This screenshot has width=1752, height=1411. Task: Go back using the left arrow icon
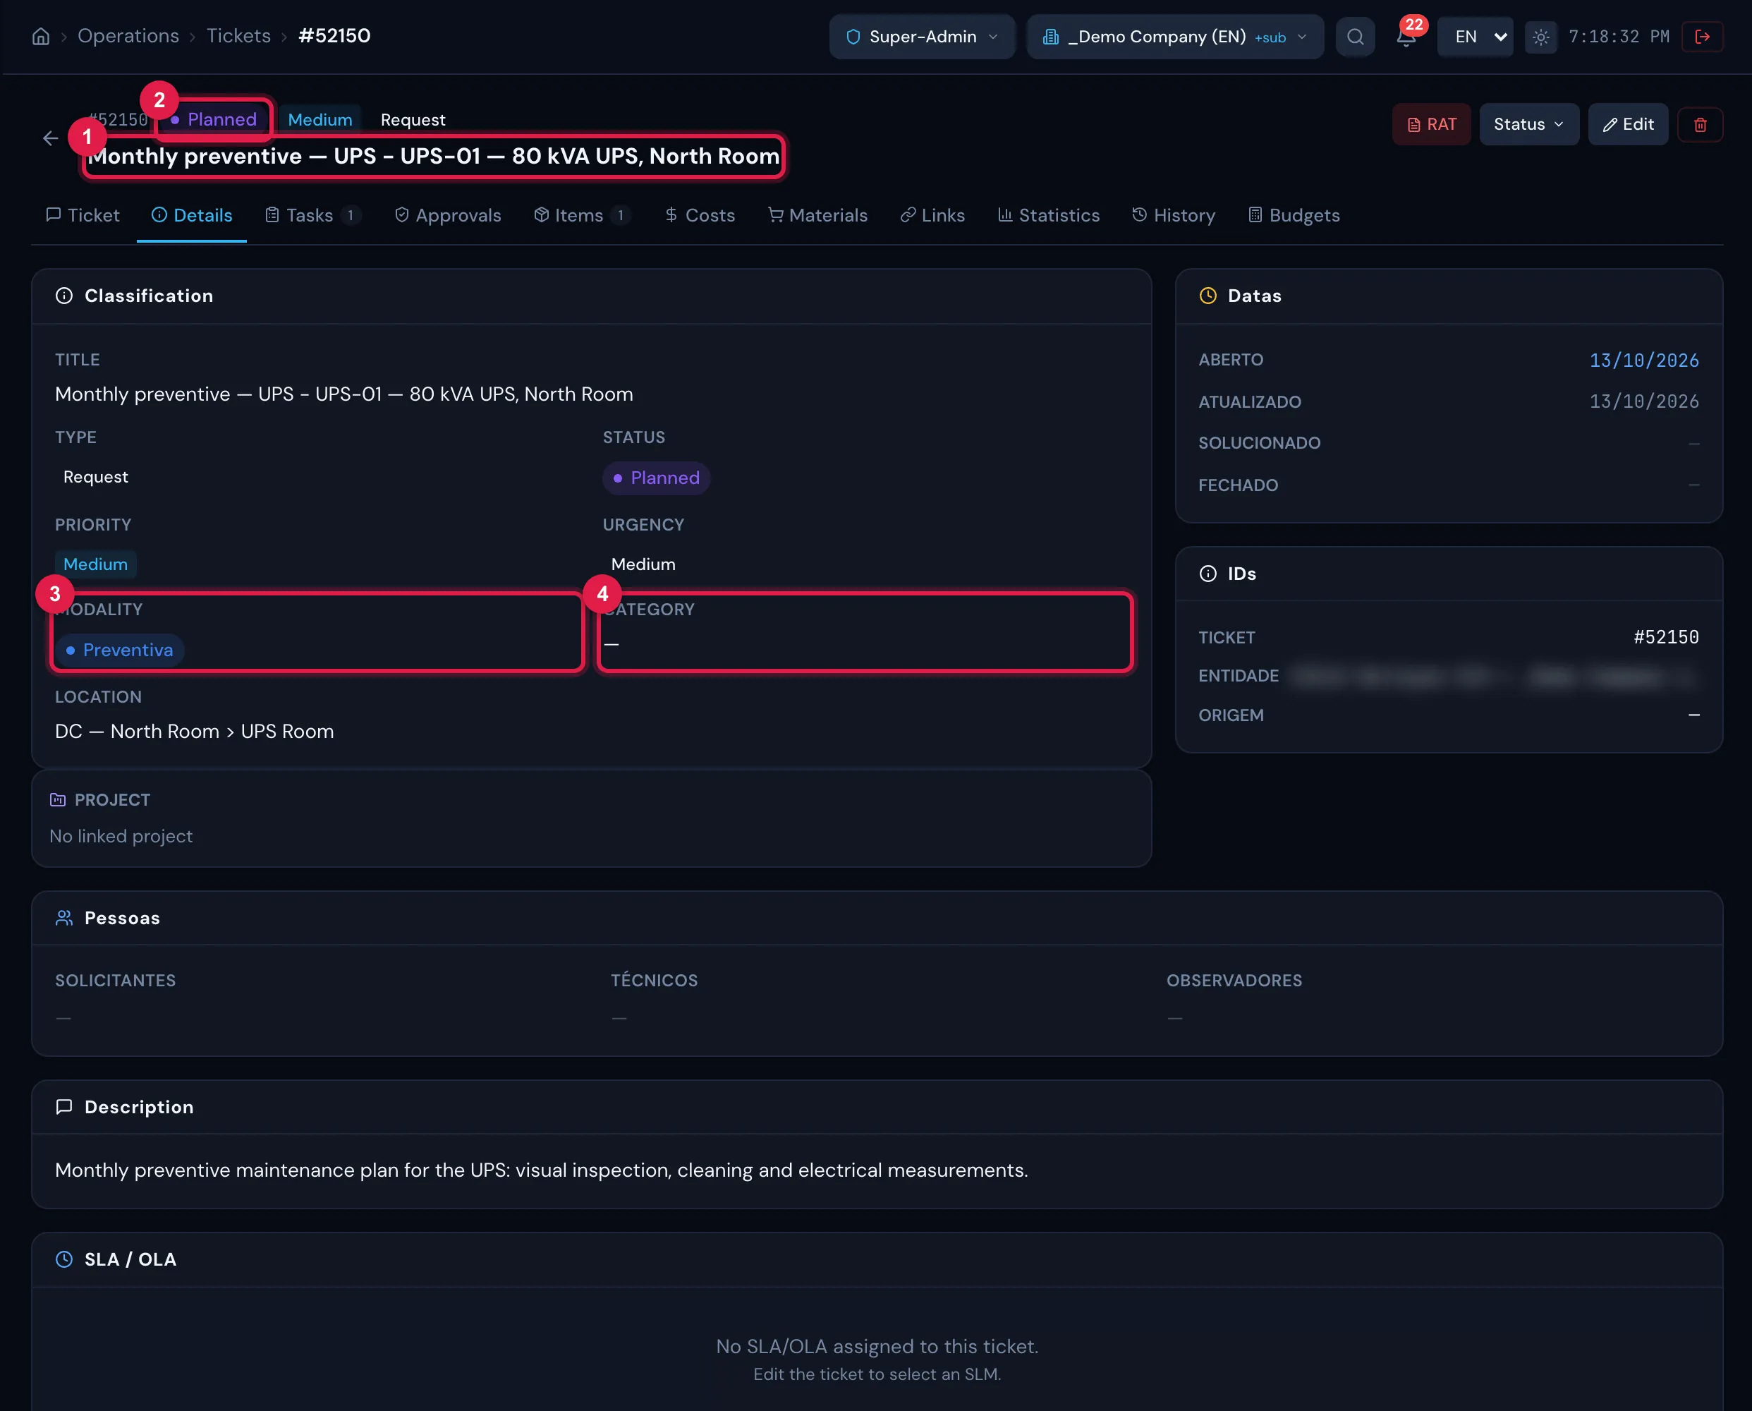[x=50, y=138]
